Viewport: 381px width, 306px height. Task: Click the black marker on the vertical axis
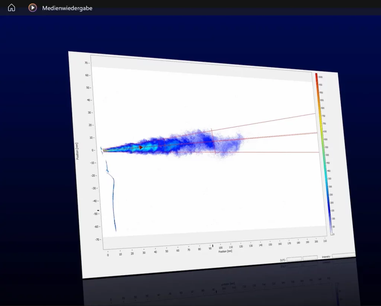click(x=98, y=210)
